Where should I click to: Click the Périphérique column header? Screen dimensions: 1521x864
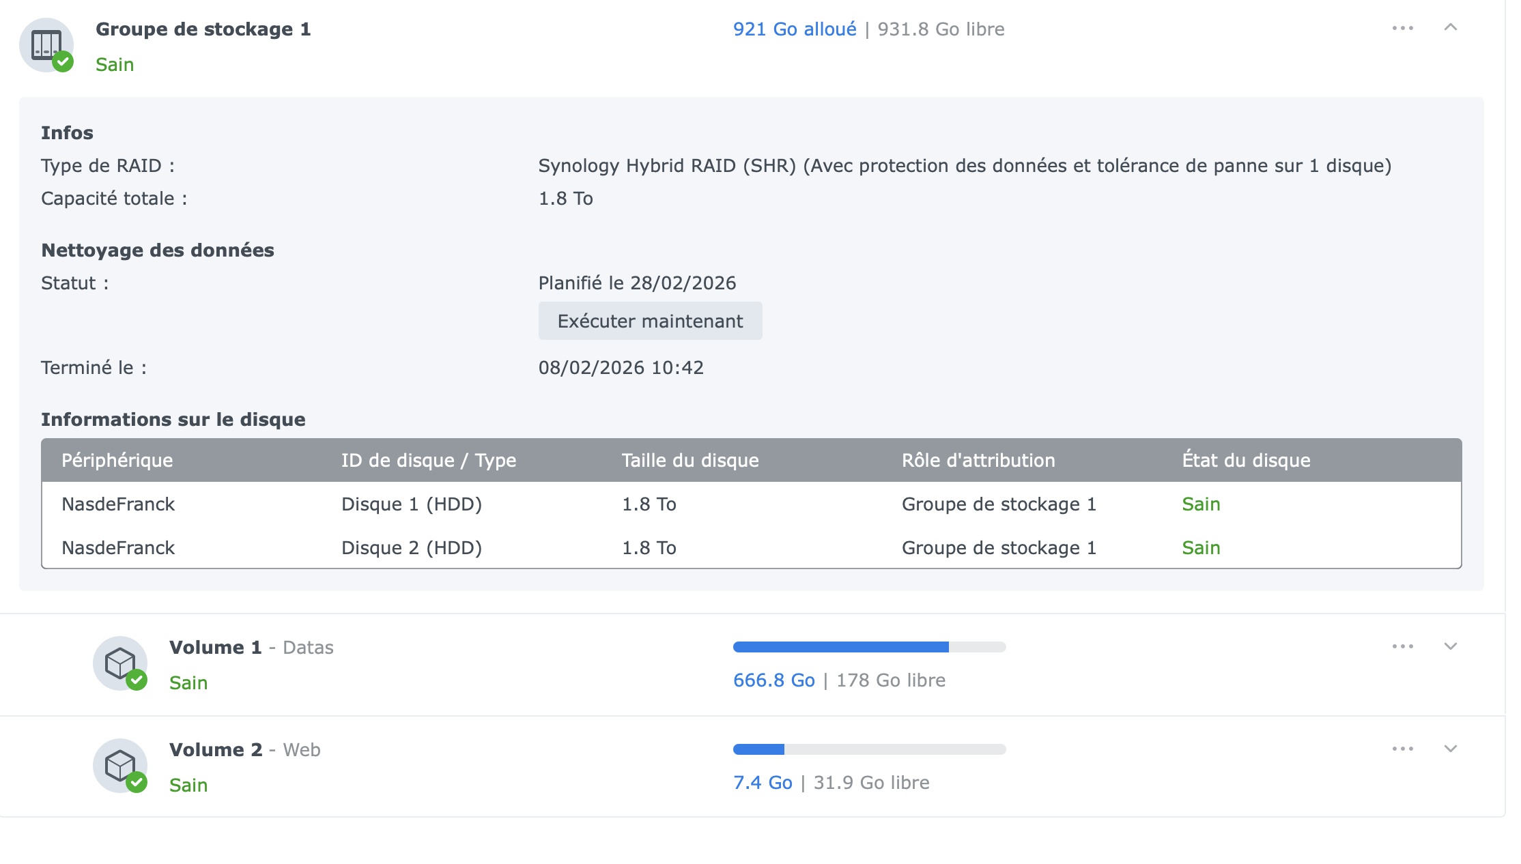click(x=117, y=461)
